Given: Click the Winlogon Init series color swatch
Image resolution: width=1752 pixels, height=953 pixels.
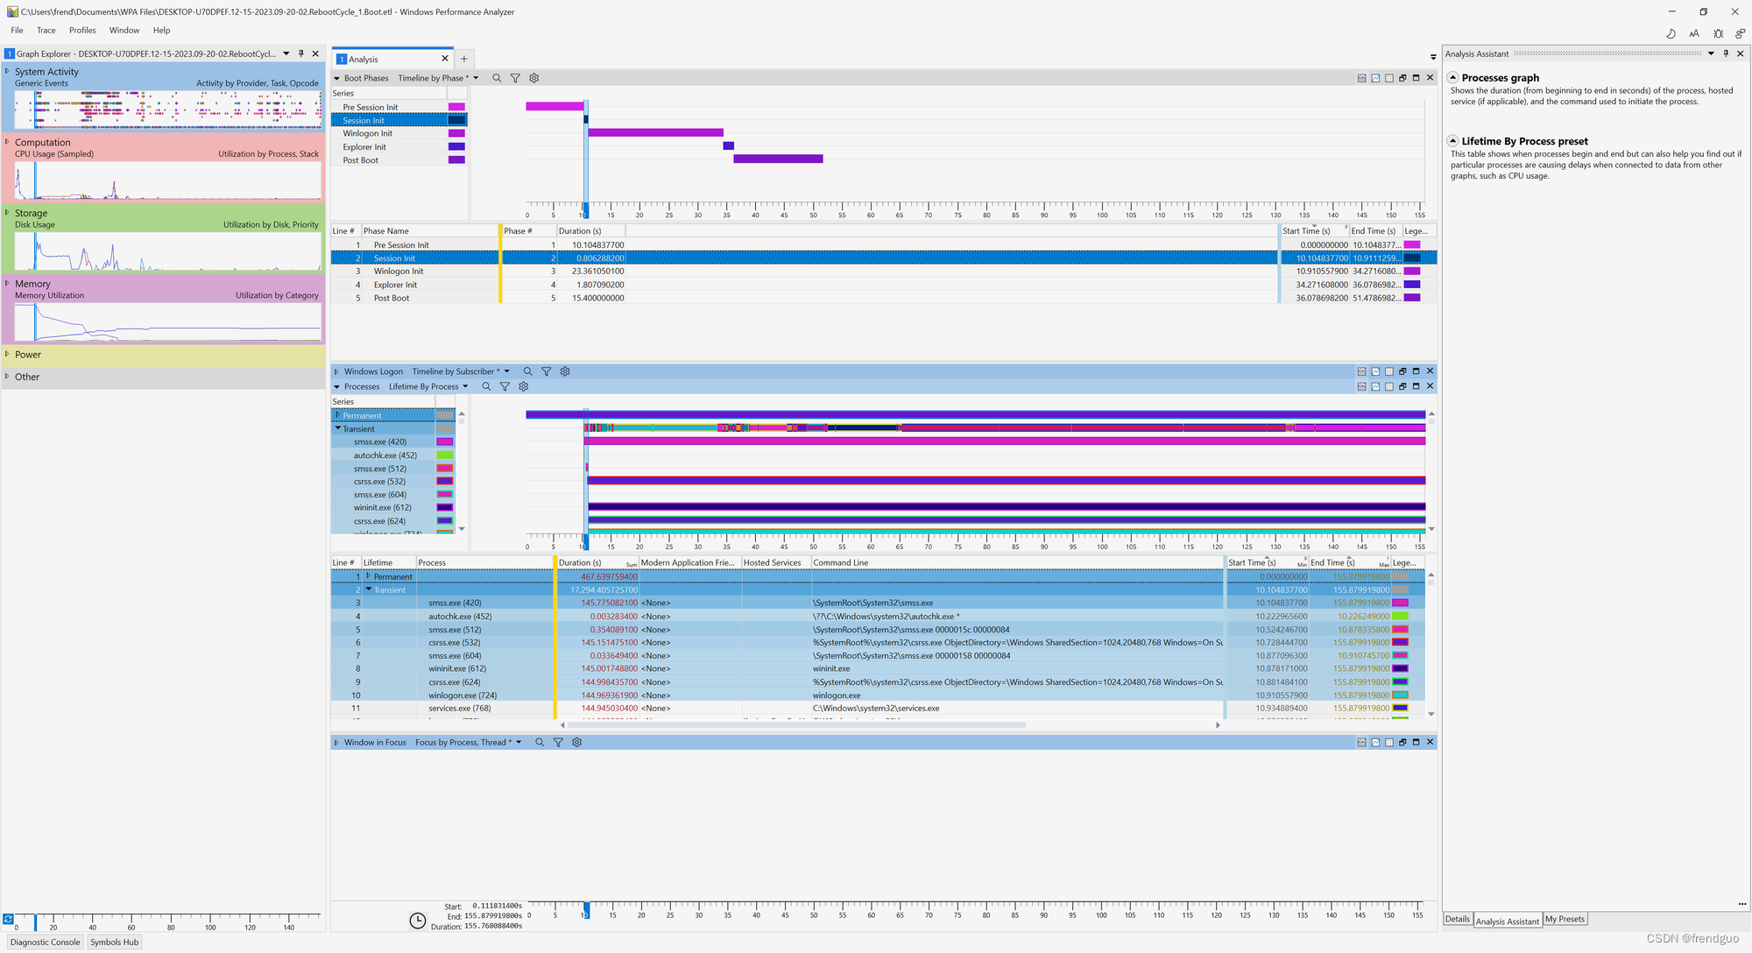Looking at the screenshot, I should point(456,133).
